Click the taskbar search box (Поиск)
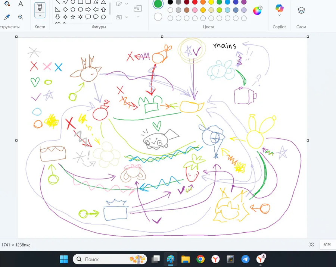Image resolution: width=336 pixels, height=267 pixels. coord(110,259)
